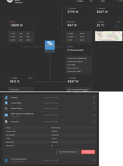Click the PV Inverter device icon in list
This screenshot has height=166, width=123.
(6, 122)
